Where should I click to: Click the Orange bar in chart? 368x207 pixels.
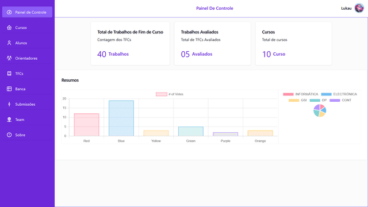coord(260,133)
